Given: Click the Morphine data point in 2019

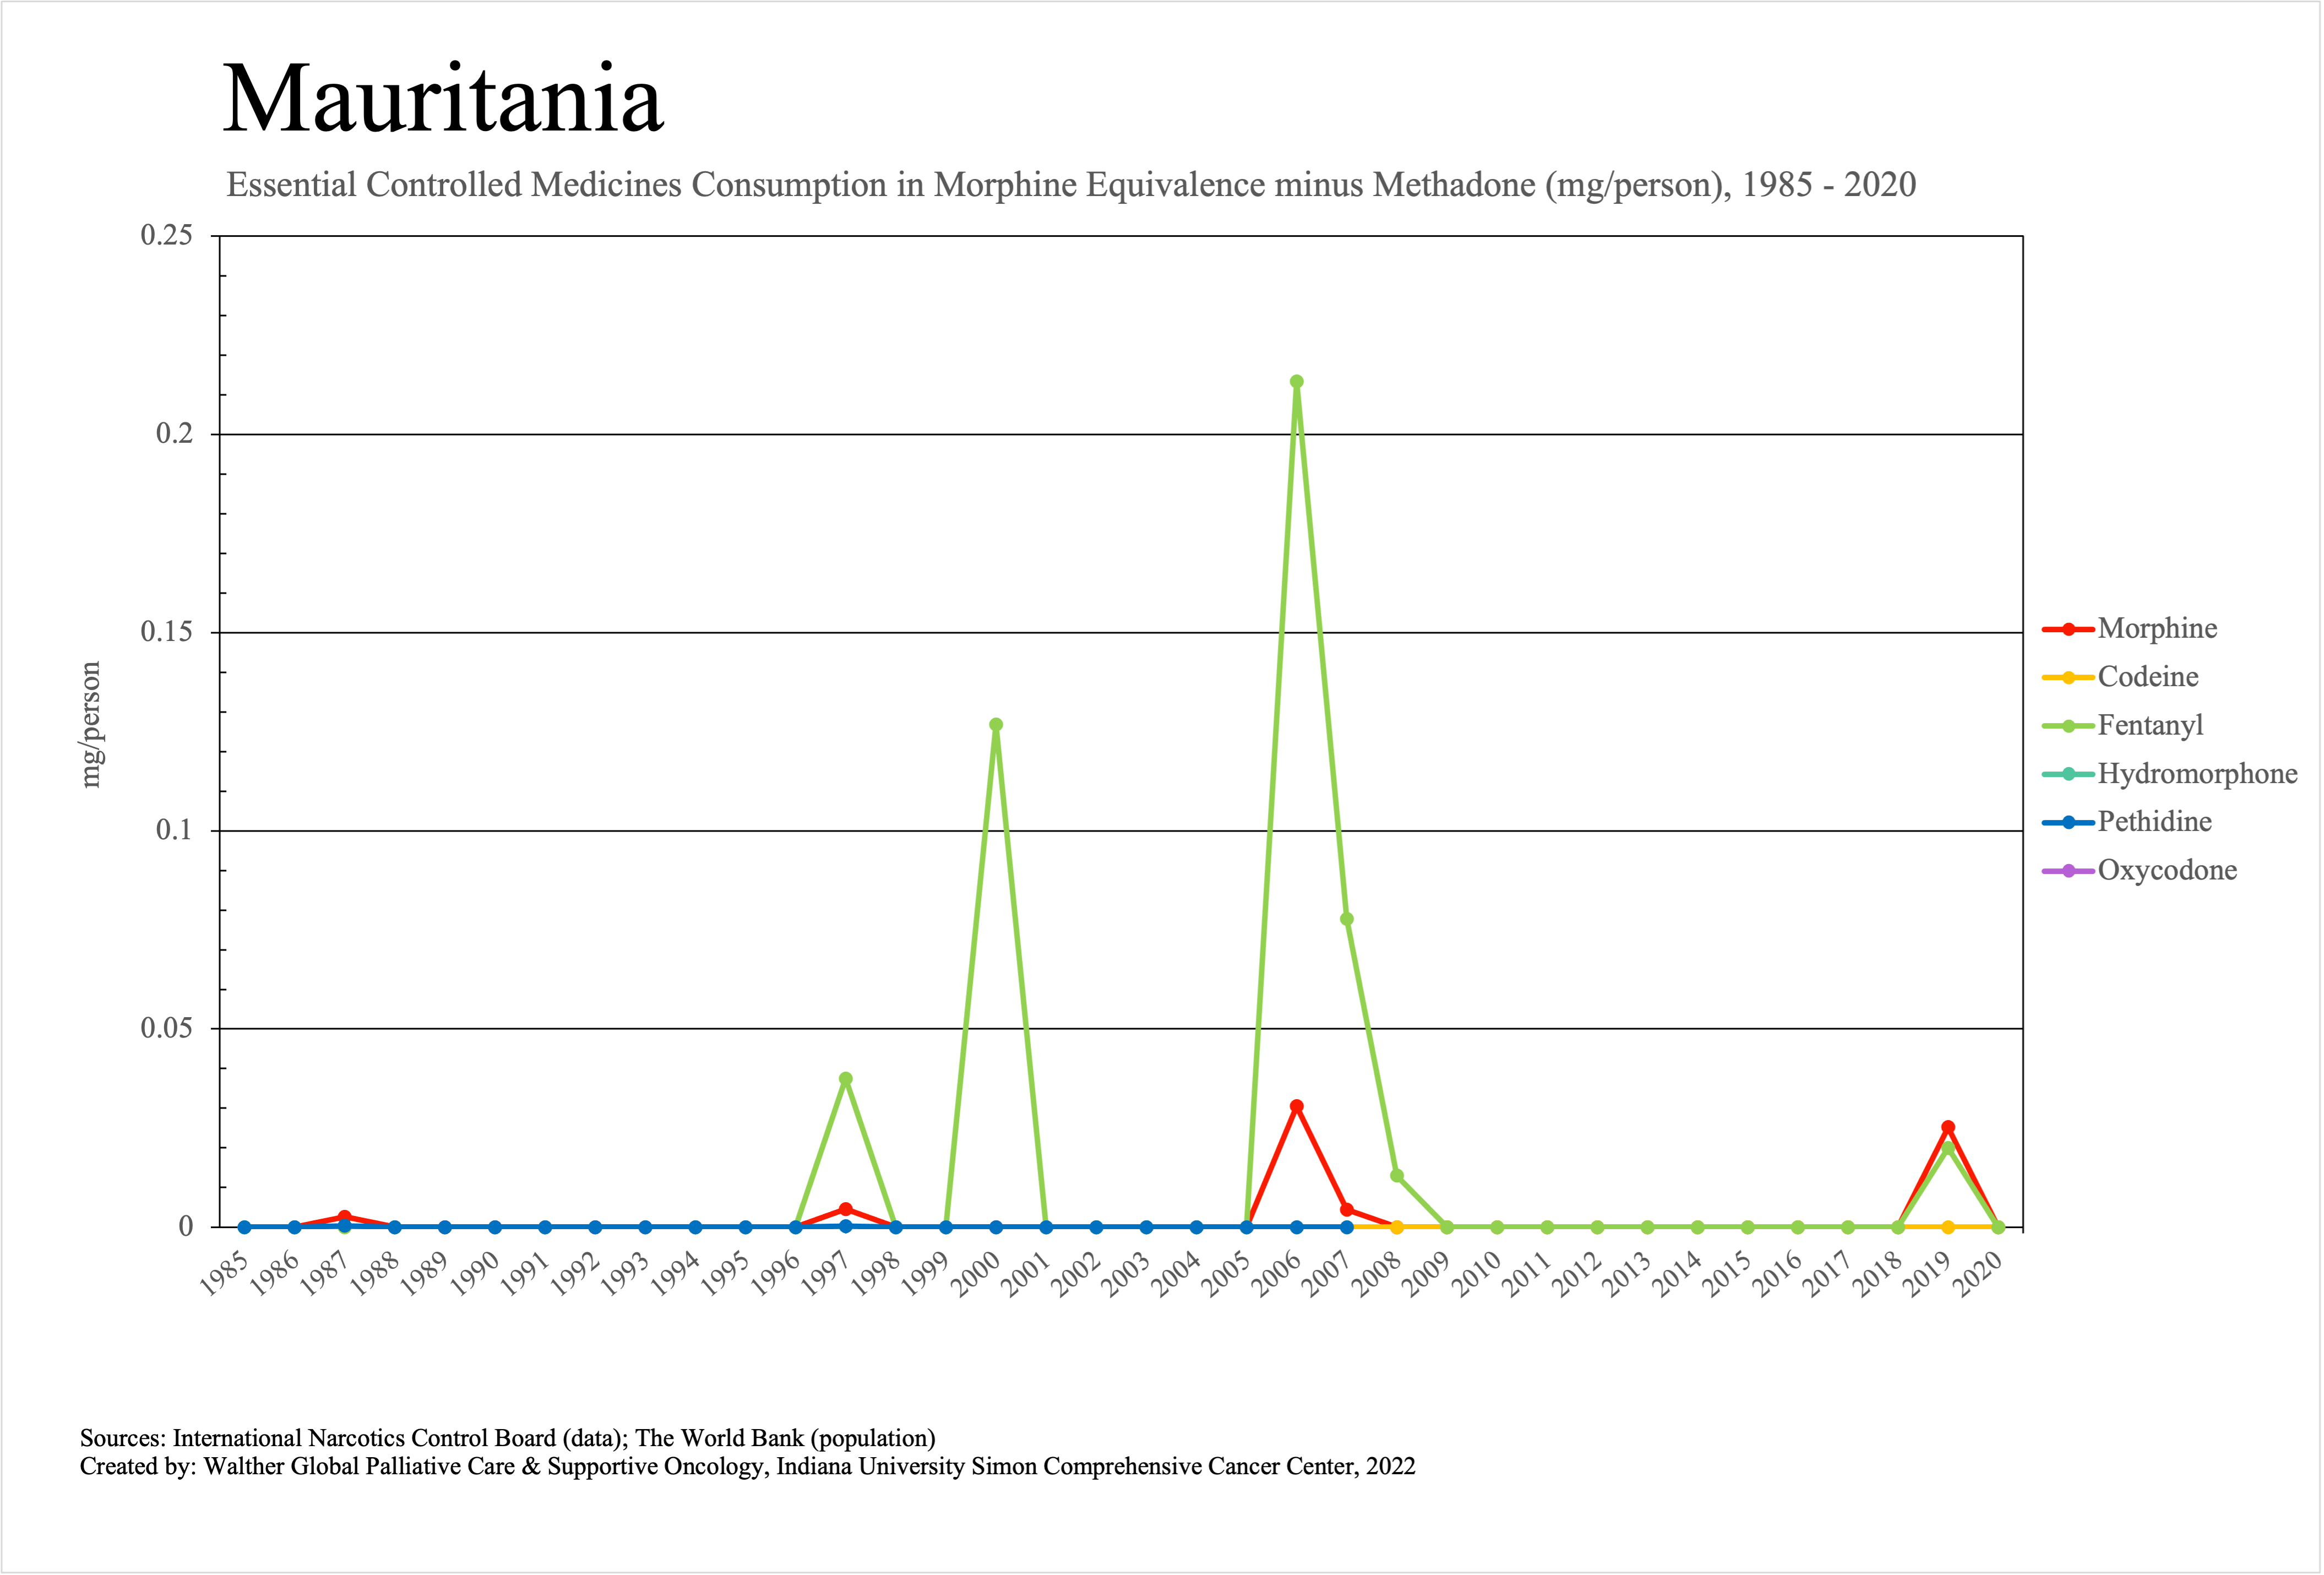Looking at the screenshot, I should coord(1948,1127).
